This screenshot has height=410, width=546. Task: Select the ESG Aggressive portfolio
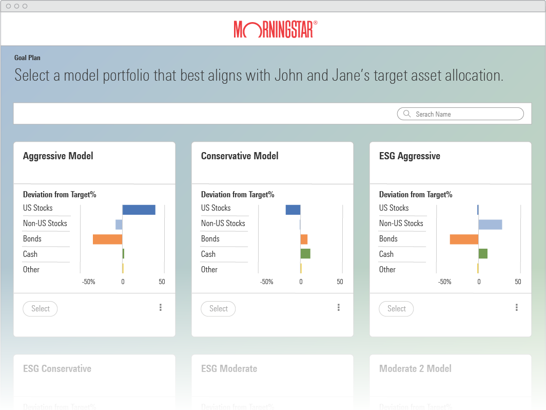pyautogui.click(x=396, y=309)
